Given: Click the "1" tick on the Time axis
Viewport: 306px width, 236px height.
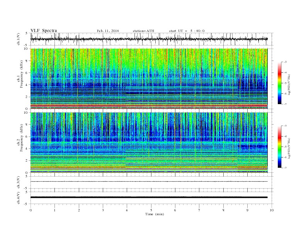Looking at the screenshot, I should [54, 210].
